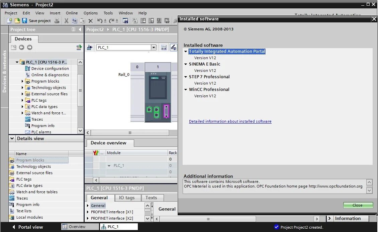Image resolution: width=378 pixels, height=232 pixels.
Task: Click the PLC_1 editor button in bottom bar
Action: click(x=119, y=227)
